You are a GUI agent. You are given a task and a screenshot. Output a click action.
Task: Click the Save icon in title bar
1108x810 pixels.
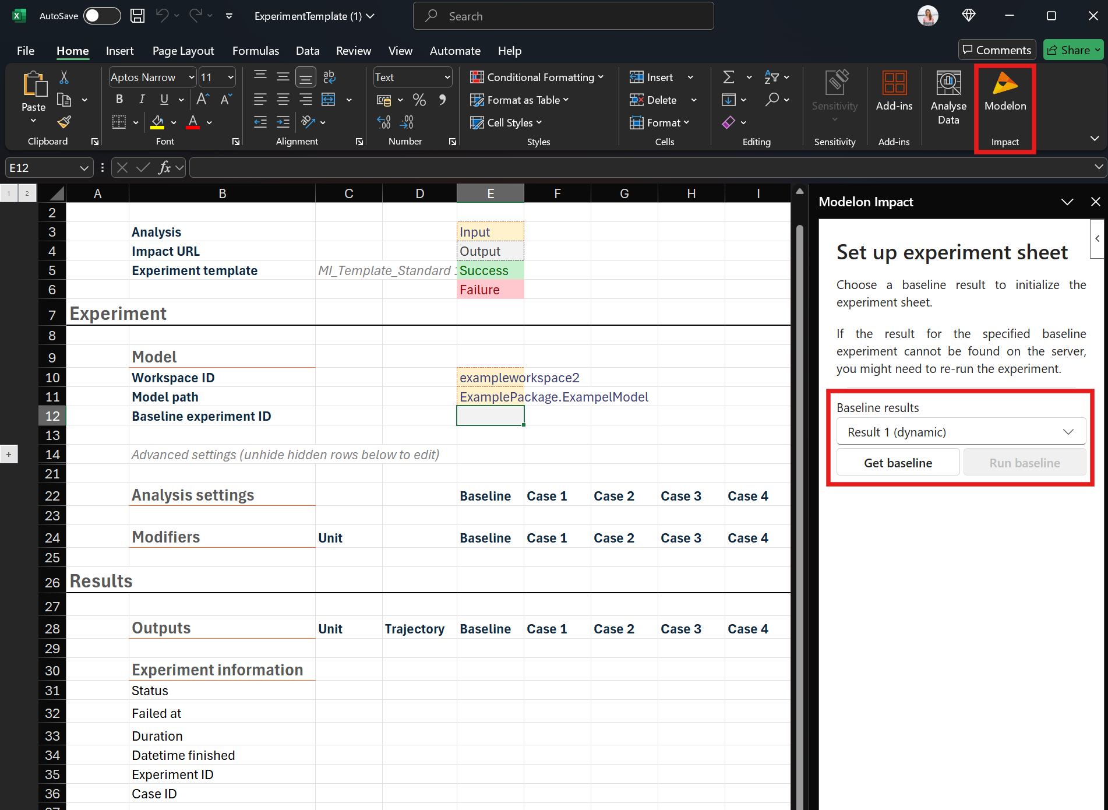click(137, 16)
